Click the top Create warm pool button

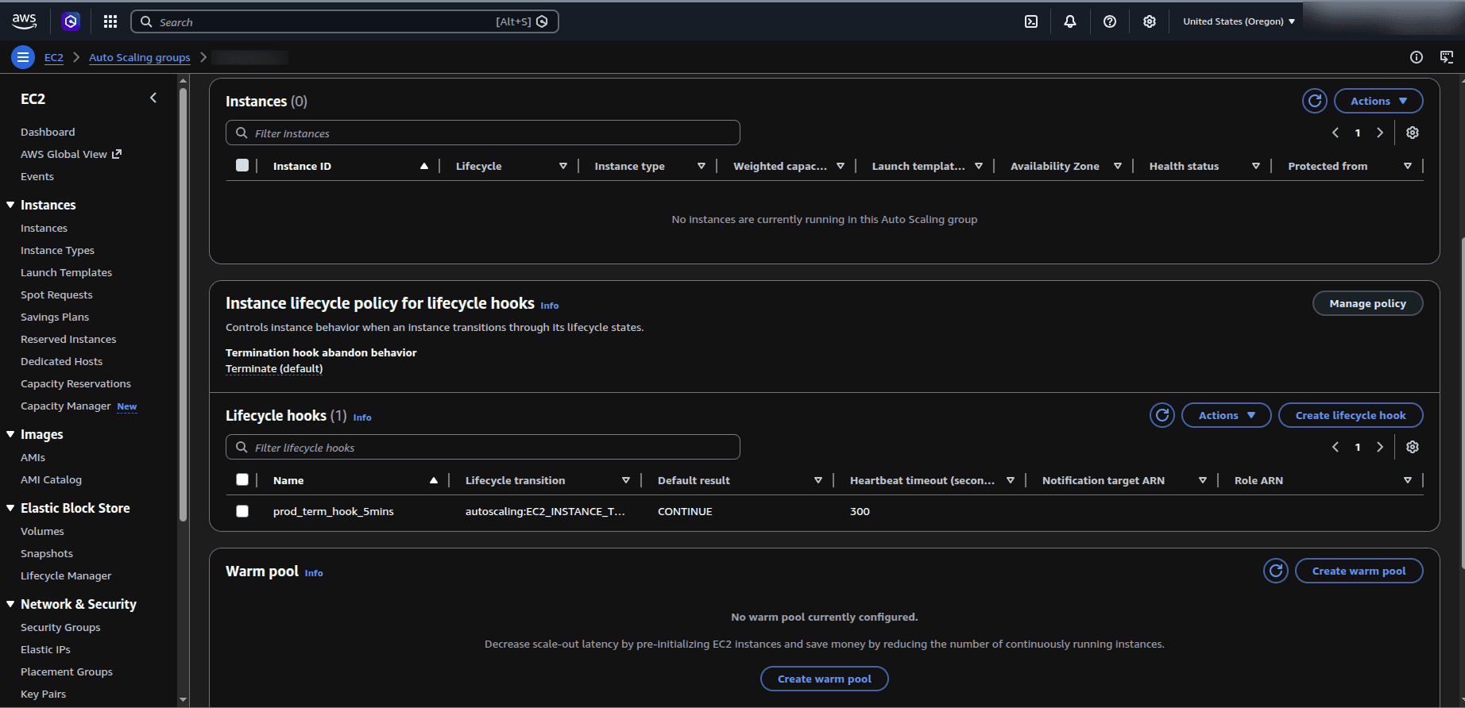[1359, 571]
